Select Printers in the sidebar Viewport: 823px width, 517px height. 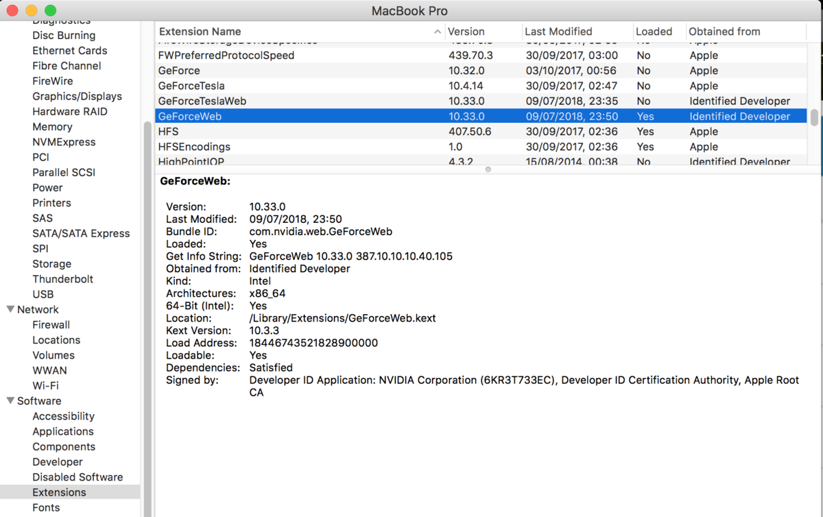coord(51,203)
